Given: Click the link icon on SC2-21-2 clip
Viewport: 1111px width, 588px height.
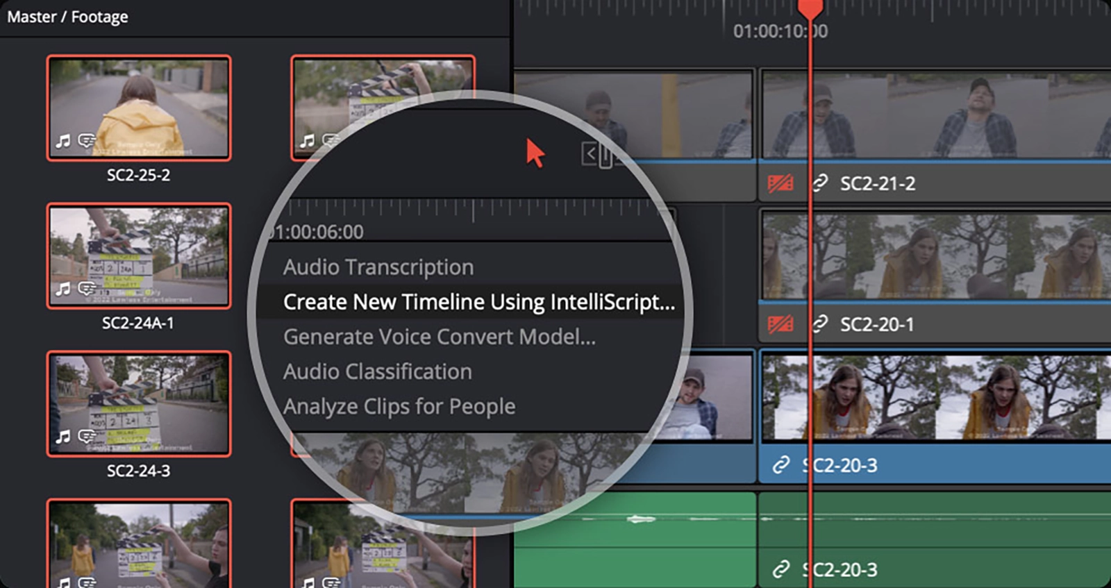Looking at the screenshot, I should [x=820, y=183].
